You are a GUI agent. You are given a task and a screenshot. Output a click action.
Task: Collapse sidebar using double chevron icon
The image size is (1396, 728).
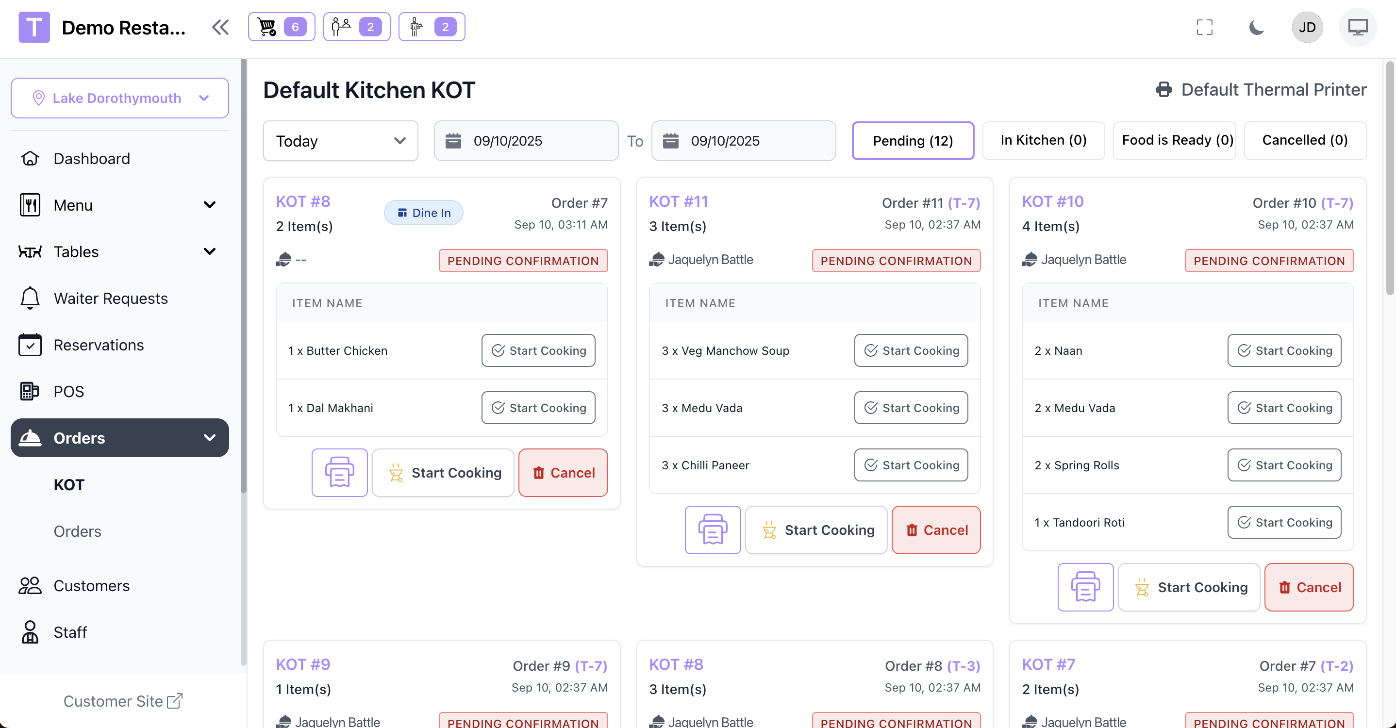pyautogui.click(x=220, y=27)
